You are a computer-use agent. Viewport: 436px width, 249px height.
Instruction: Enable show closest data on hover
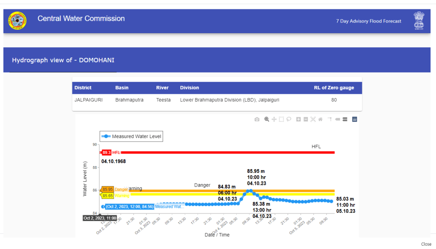337,119
